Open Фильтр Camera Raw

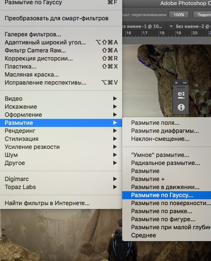tap(61, 50)
